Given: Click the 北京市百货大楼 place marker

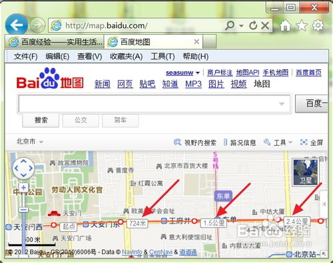Looking at the screenshot, I should coord(159,166).
